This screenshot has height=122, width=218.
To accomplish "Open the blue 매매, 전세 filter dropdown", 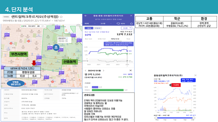I will click(188, 80).
